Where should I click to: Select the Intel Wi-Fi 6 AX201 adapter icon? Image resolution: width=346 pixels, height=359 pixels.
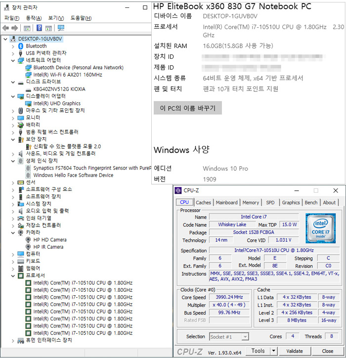[x=28, y=75]
